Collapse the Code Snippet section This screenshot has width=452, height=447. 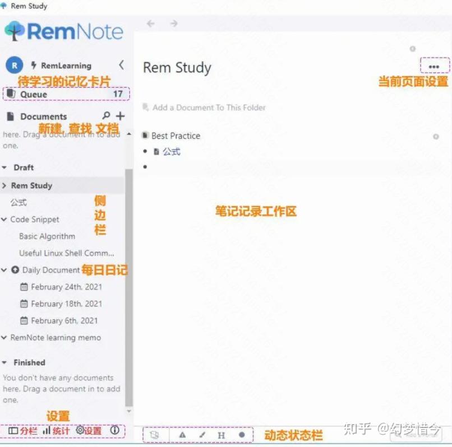point(5,219)
